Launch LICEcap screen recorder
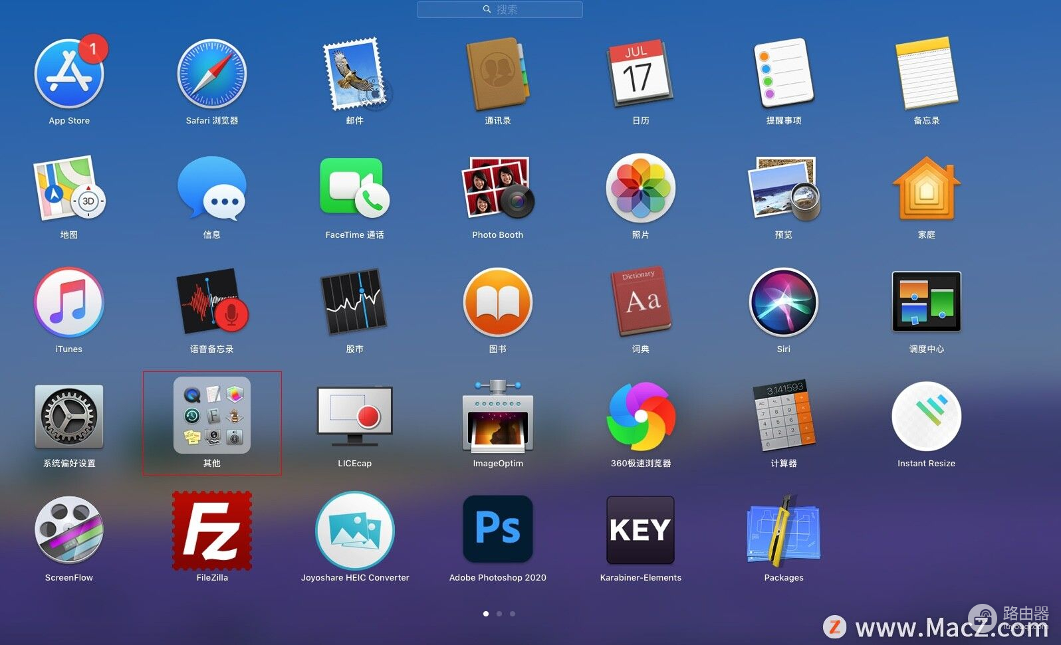Screen dimensions: 1061x645 tap(355, 416)
